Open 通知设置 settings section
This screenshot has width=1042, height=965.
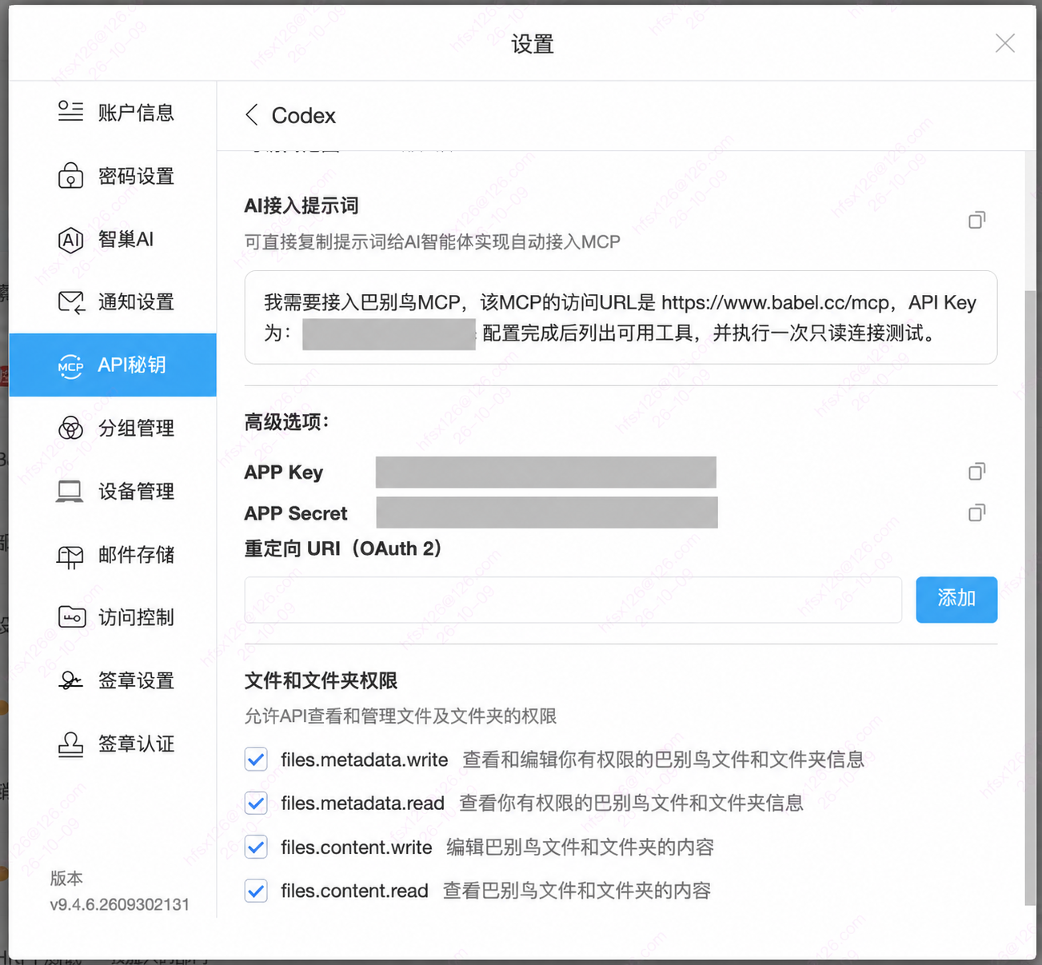[x=113, y=302]
